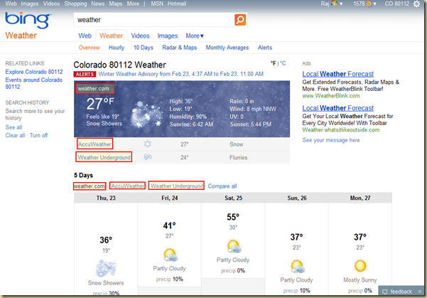Click the top bar Shopping link
This screenshot has height=298, width=427.
[x=75, y=4]
